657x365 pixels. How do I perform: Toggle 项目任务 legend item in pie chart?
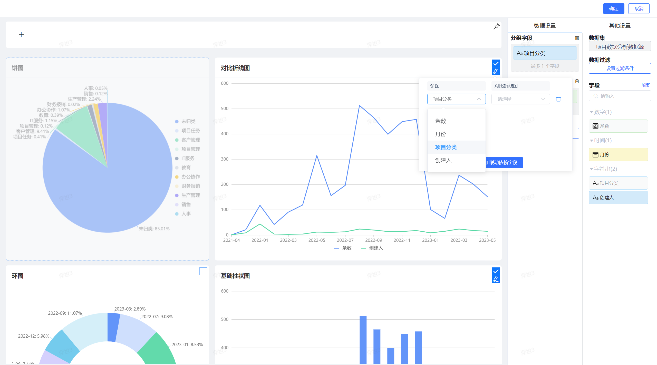coord(187,131)
